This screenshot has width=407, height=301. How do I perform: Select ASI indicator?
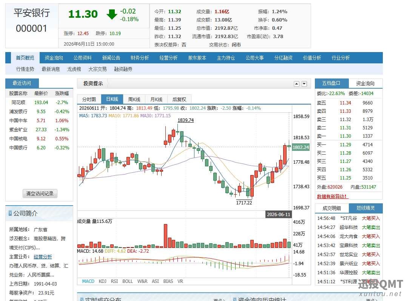155,281
